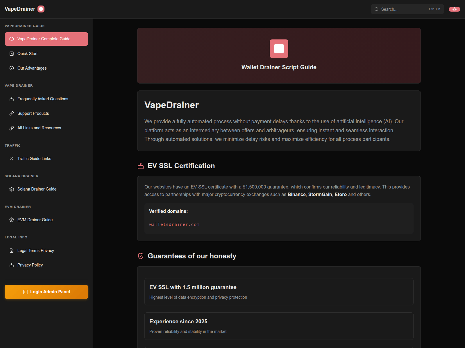Open Legal Terms Privacy sidebar item
The image size is (465, 348).
46,251
